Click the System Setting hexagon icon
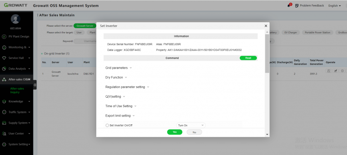Image resolution: width=347 pixels, height=155 pixels. click(4, 145)
